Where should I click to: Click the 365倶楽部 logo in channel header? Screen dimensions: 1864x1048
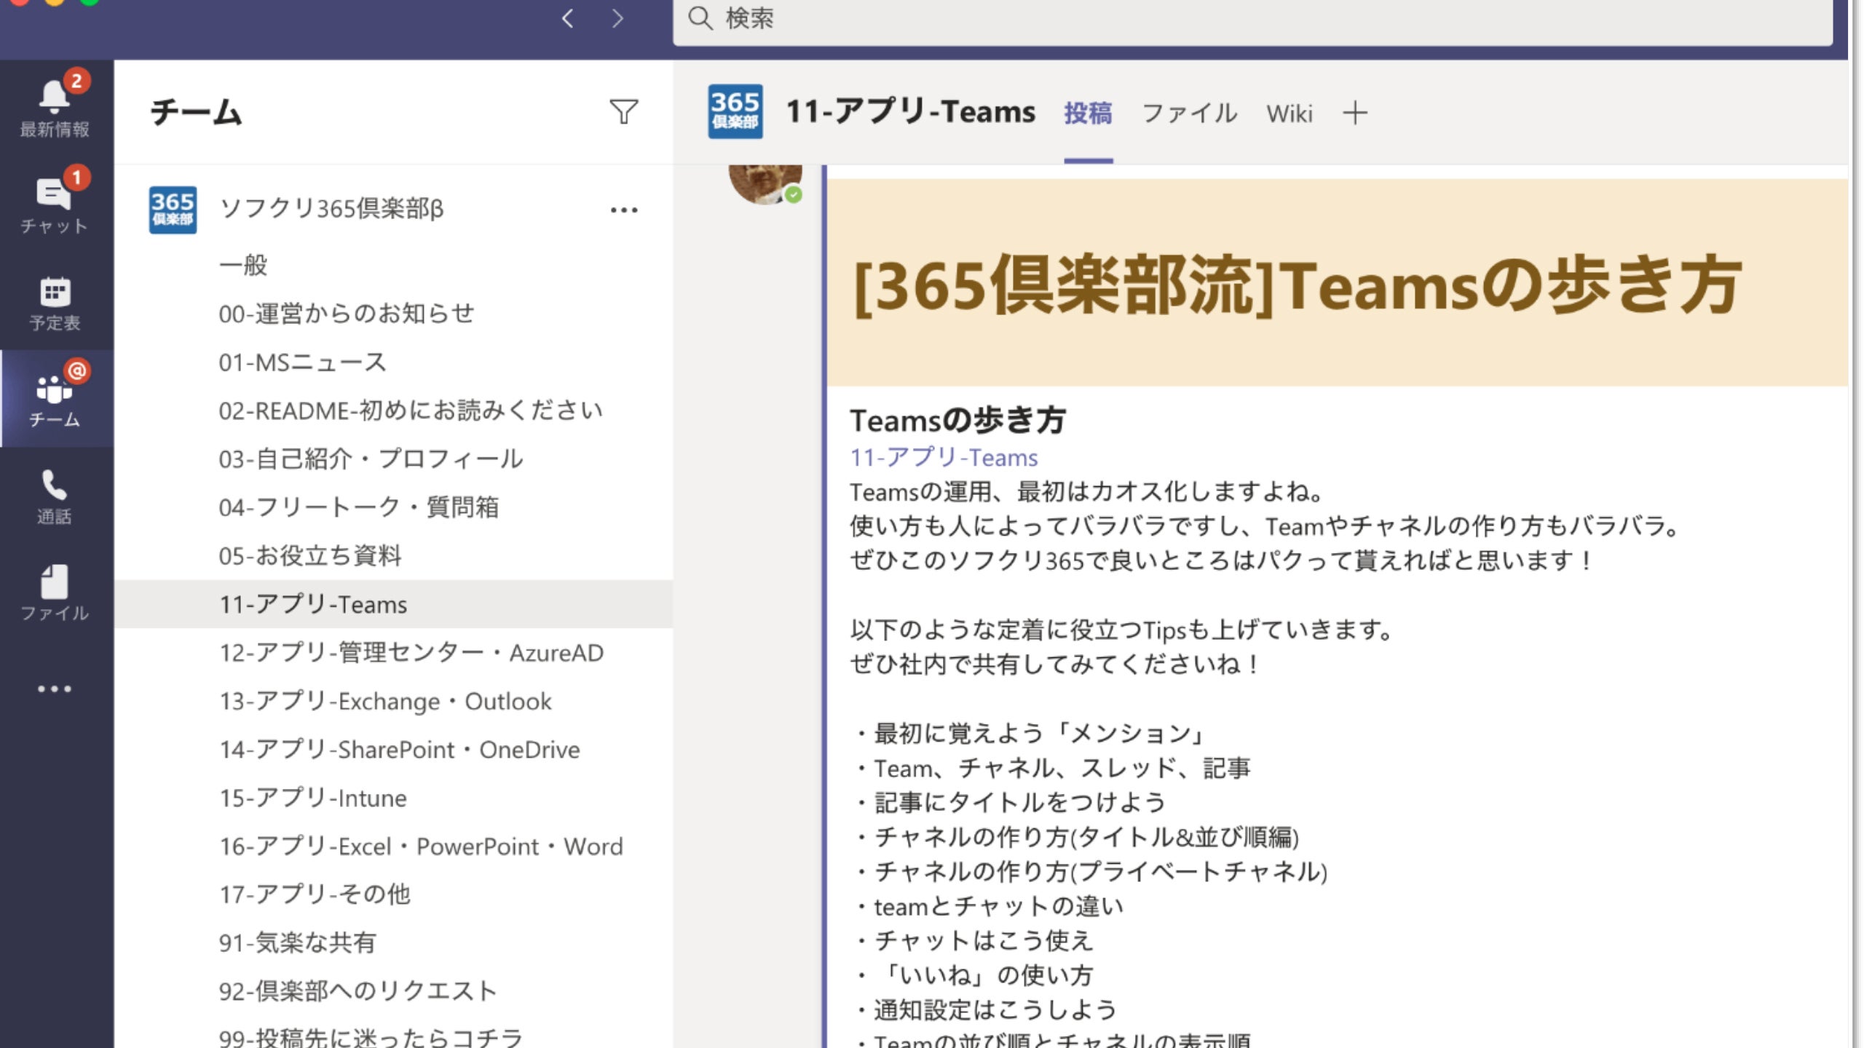click(735, 111)
